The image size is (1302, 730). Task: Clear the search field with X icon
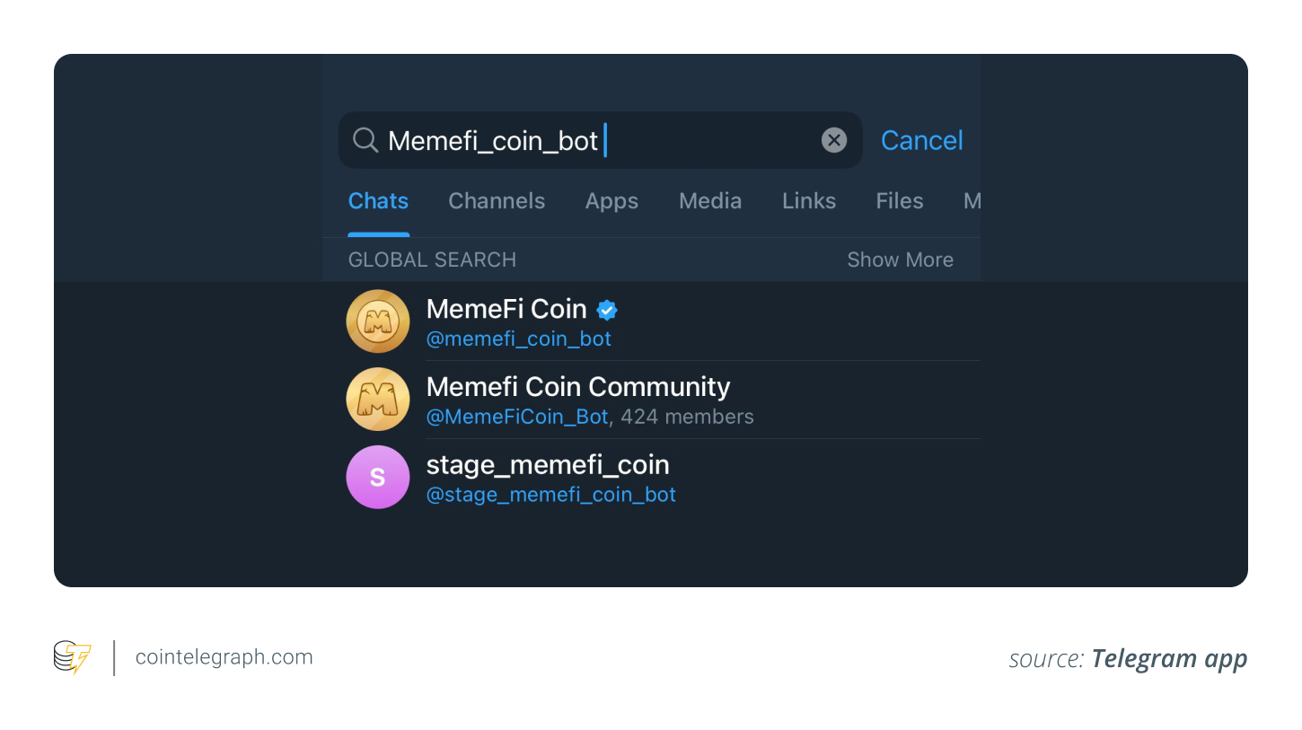[834, 140]
